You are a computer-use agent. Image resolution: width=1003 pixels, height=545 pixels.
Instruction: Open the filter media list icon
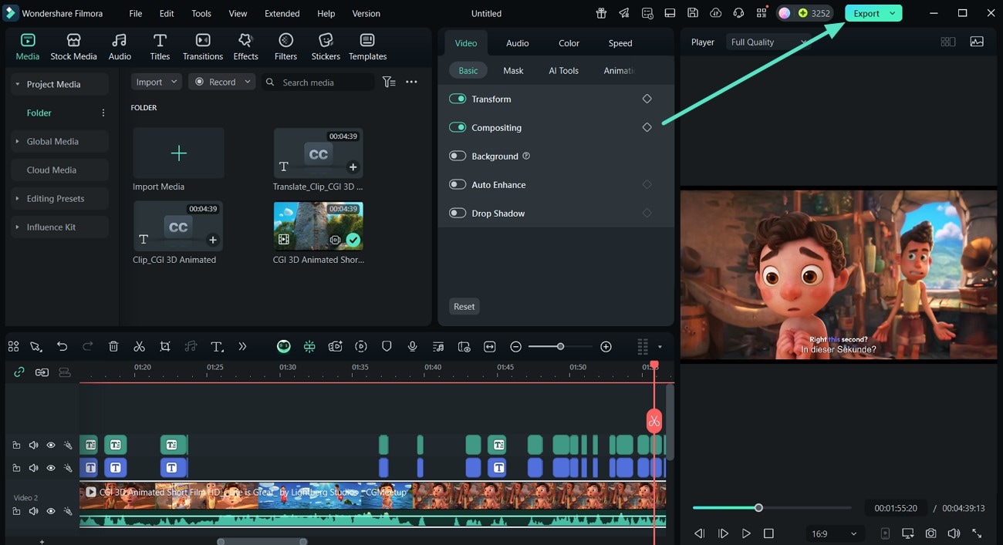pyautogui.click(x=389, y=82)
